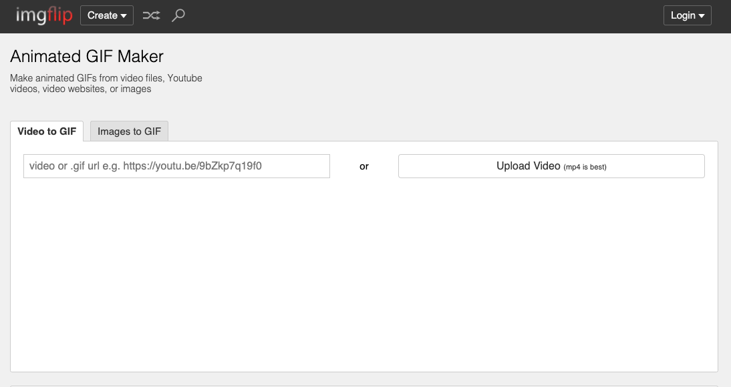
Task: Tap the 'img' text in the site logo
Action: click(x=29, y=15)
